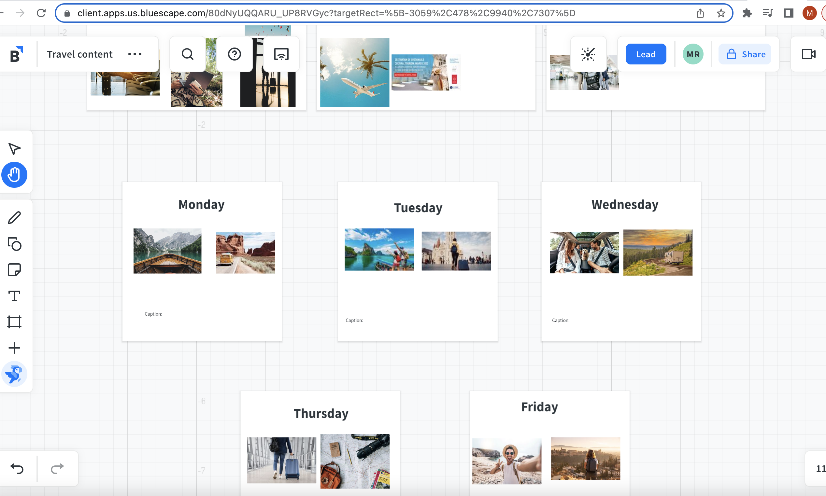Select the Monday mountain lake boat image

(167, 251)
